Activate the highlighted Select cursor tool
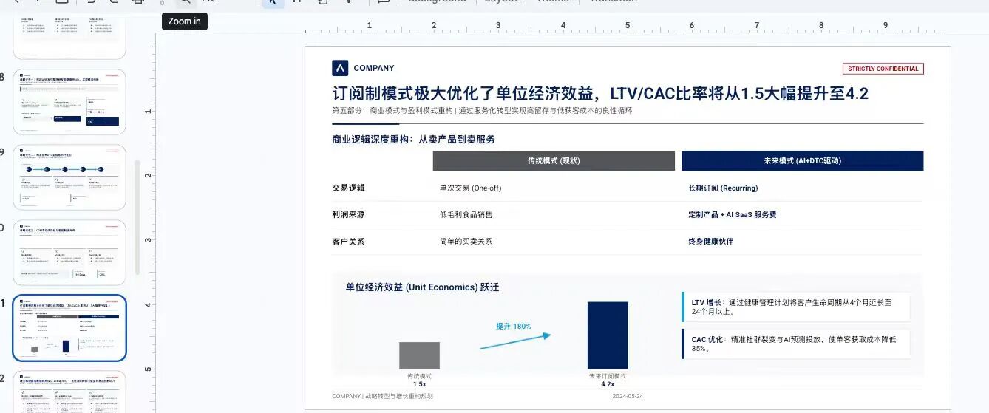Image resolution: width=989 pixels, height=413 pixels. [x=273, y=1]
